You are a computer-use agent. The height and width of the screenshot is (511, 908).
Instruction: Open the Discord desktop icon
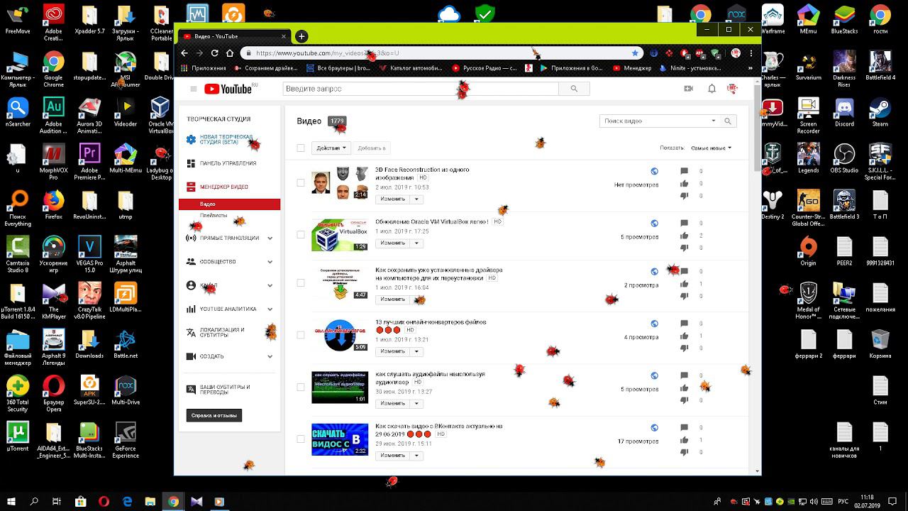844,112
